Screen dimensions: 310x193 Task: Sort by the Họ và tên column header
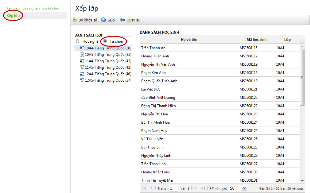(189, 39)
